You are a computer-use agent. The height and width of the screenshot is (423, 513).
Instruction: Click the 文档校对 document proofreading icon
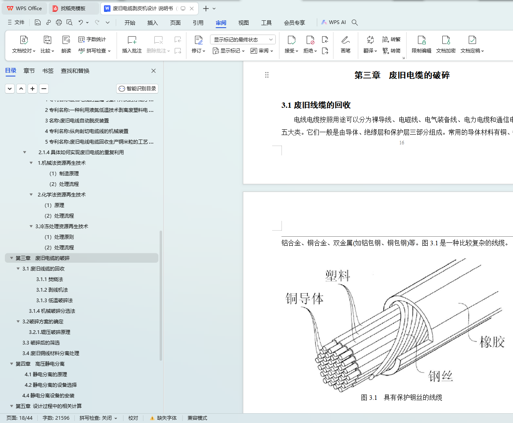(24, 40)
